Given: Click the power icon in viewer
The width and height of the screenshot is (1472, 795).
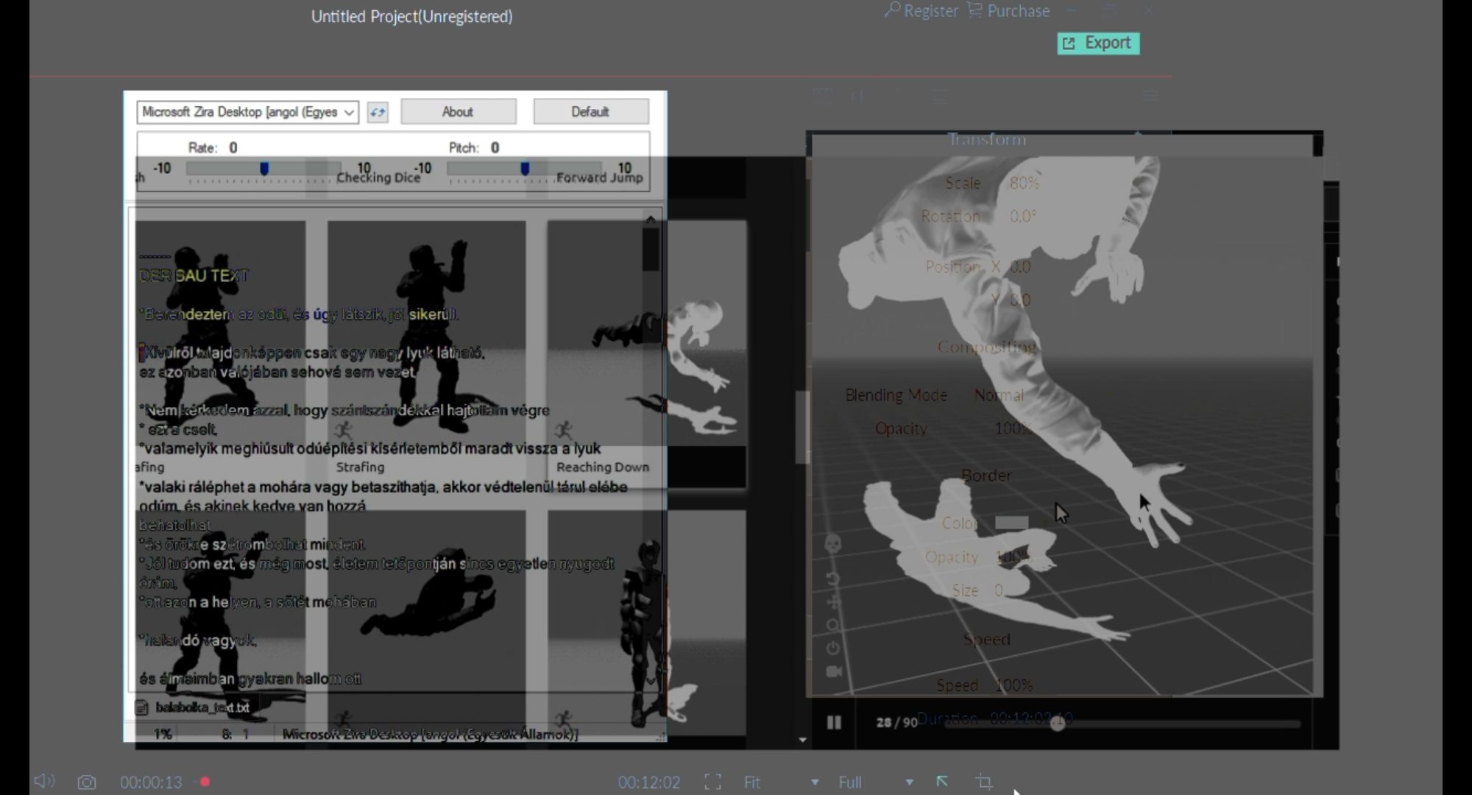Looking at the screenshot, I should point(833,648).
